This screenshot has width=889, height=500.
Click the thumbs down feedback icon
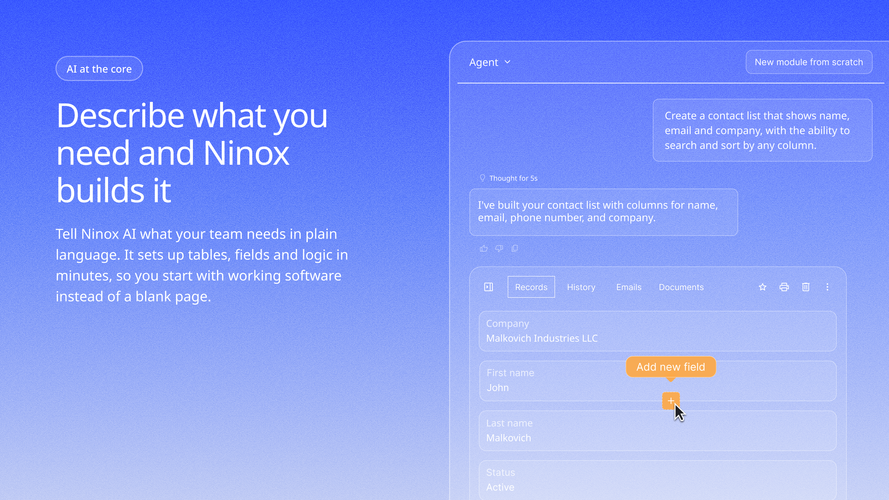pyautogui.click(x=499, y=248)
